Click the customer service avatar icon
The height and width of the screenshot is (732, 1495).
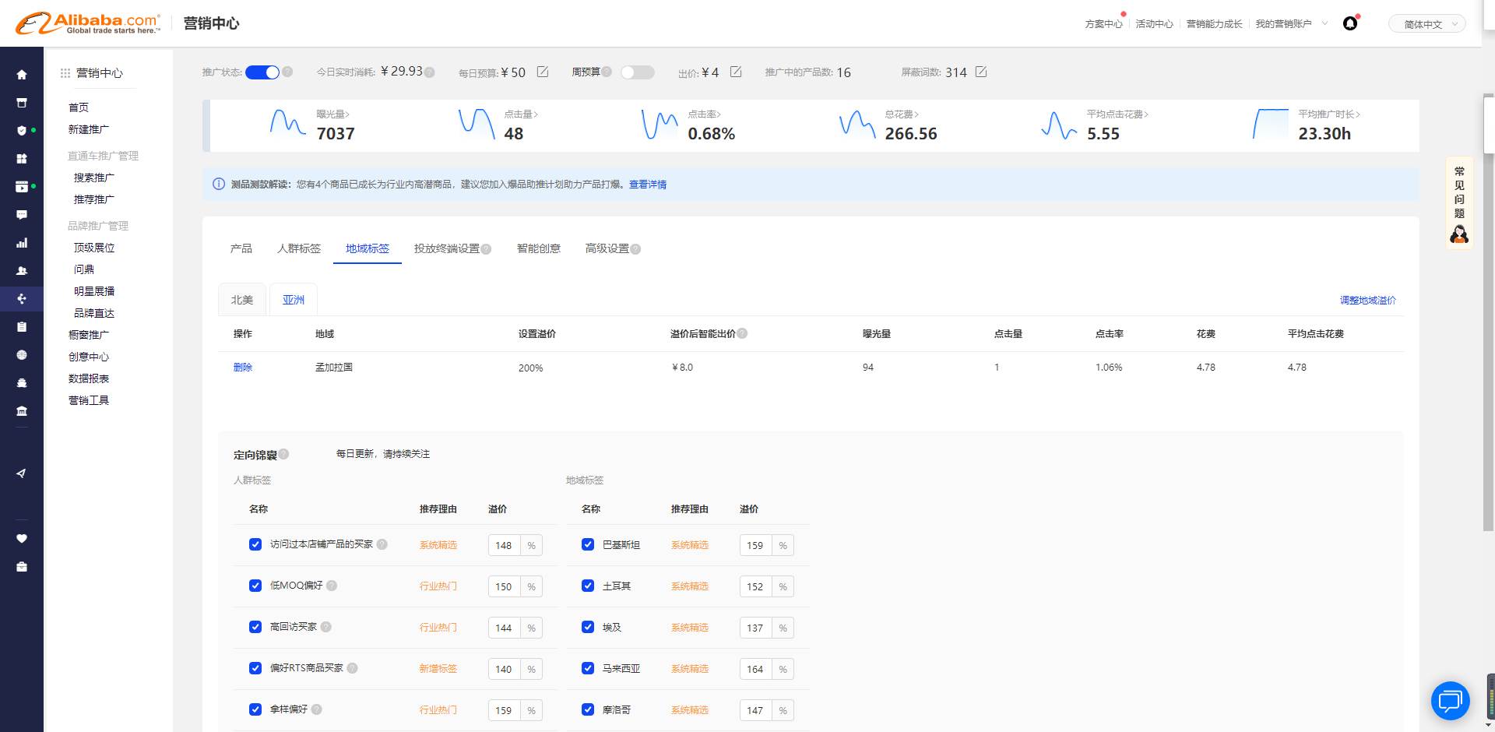(1459, 234)
